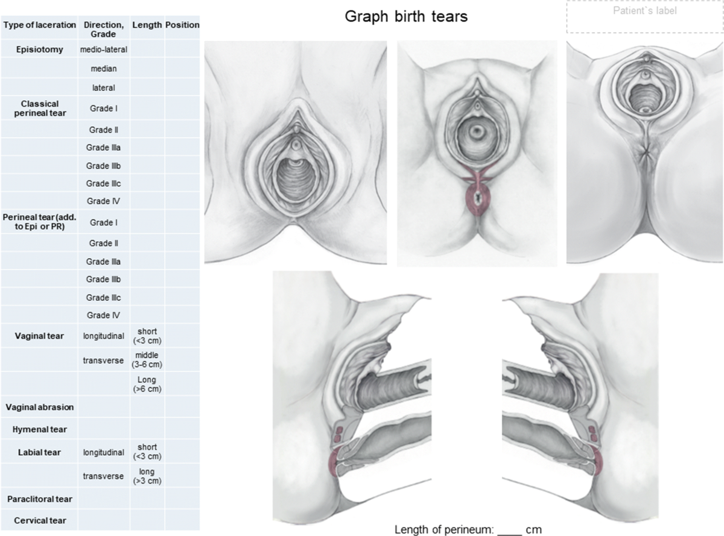Select Grade I in Classical perineal tear row

click(104, 109)
